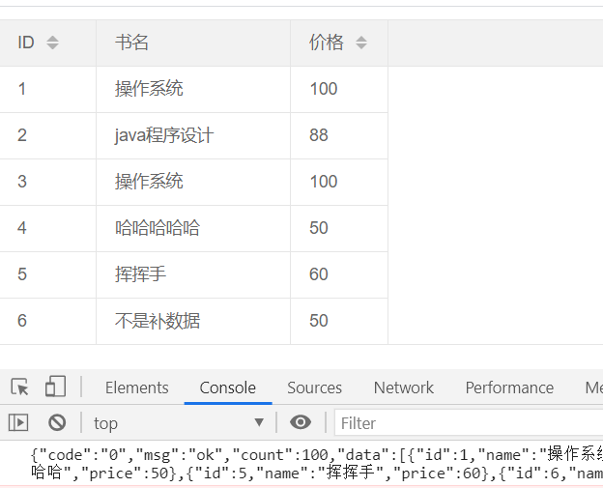Focus the console Filter input field

coord(469,423)
